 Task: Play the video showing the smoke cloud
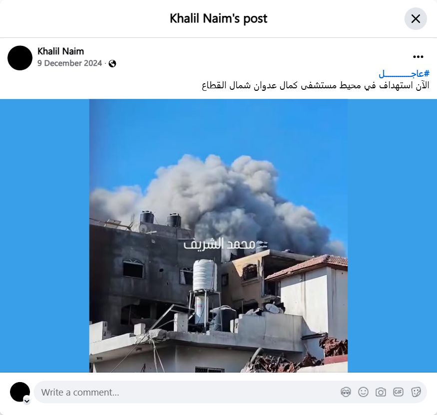tap(219, 236)
